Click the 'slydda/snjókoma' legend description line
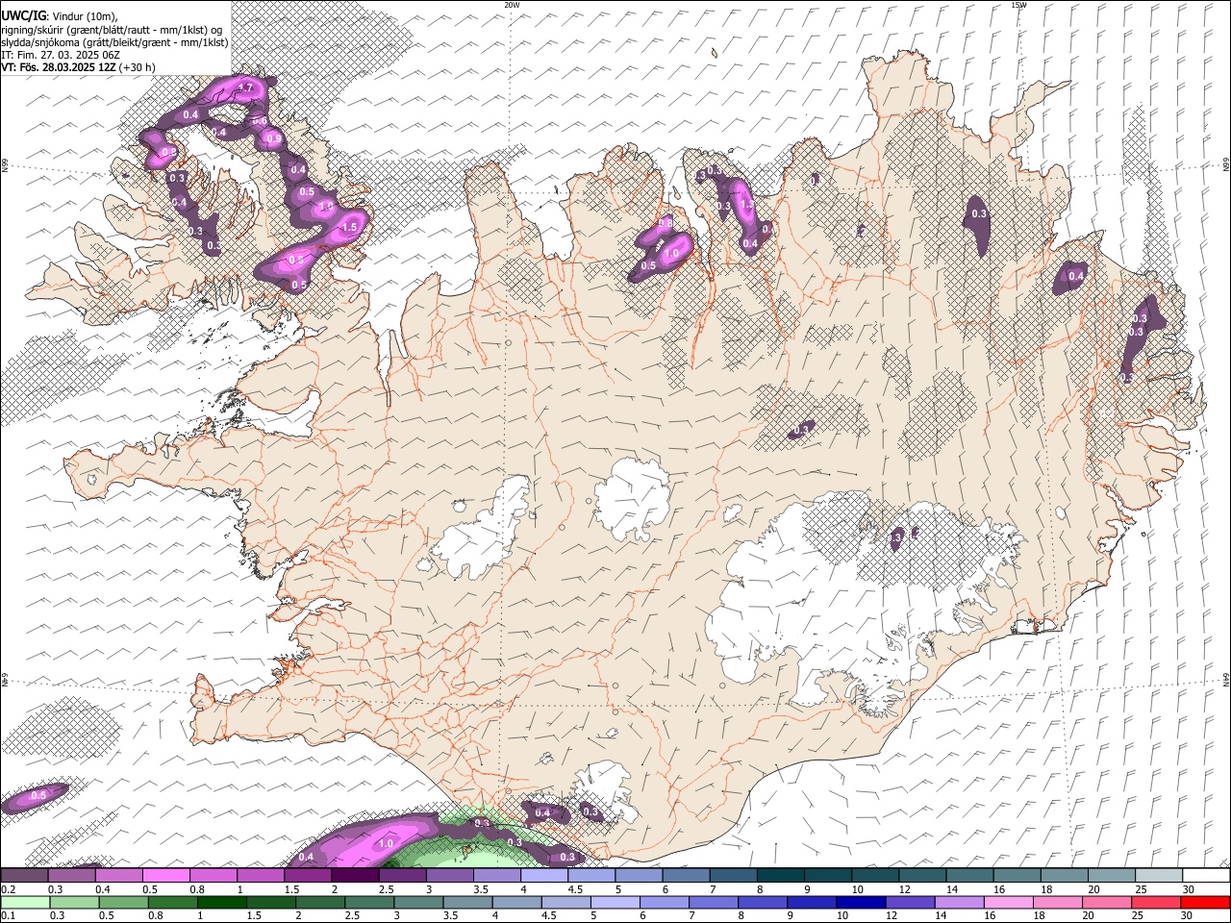The image size is (1231, 923). point(114,42)
